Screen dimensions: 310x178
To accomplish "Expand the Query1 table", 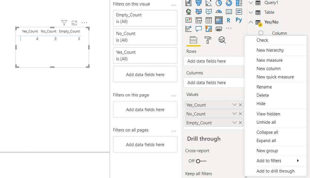I will click(x=251, y=3).
